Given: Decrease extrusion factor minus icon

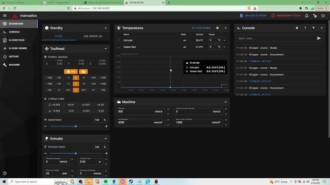Looking at the screenshot, I should tap(45, 153).
